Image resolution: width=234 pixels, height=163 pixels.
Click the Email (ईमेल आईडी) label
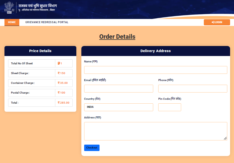point(95,80)
